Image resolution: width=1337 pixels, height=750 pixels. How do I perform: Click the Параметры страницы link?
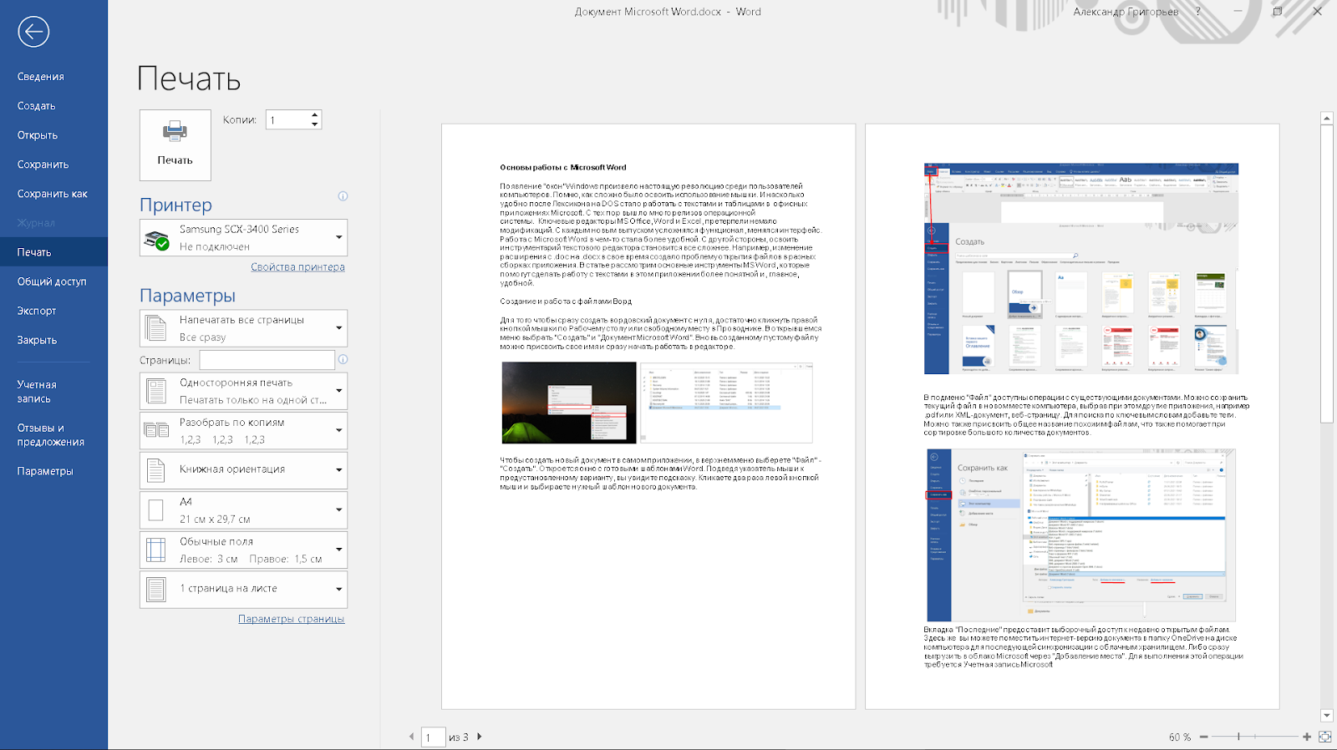click(x=291, y=619)
